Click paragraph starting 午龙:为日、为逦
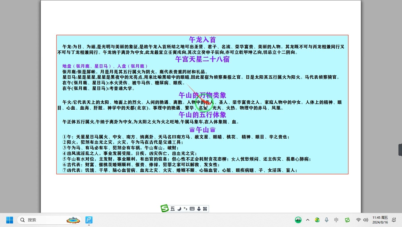 pos(201,49)
